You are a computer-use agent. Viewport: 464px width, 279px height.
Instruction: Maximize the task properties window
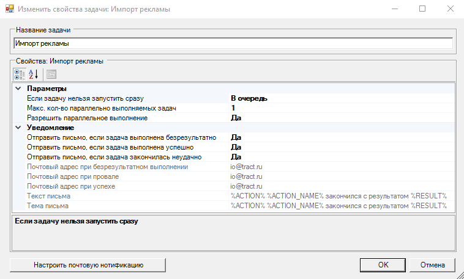point(422,9)
